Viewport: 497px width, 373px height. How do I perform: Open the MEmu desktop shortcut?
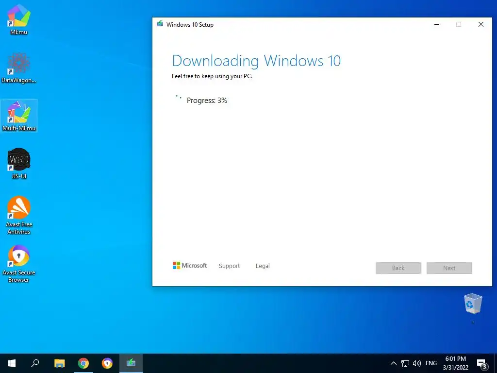[19, 19]
